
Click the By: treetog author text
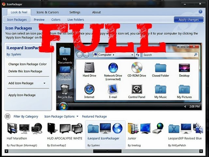(134, 145)
